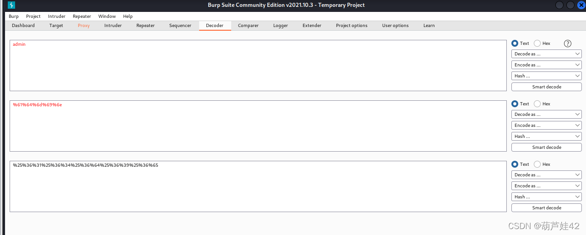
Task: Select Hex radio for the admin panel
Action: click(x=537, y=44)
